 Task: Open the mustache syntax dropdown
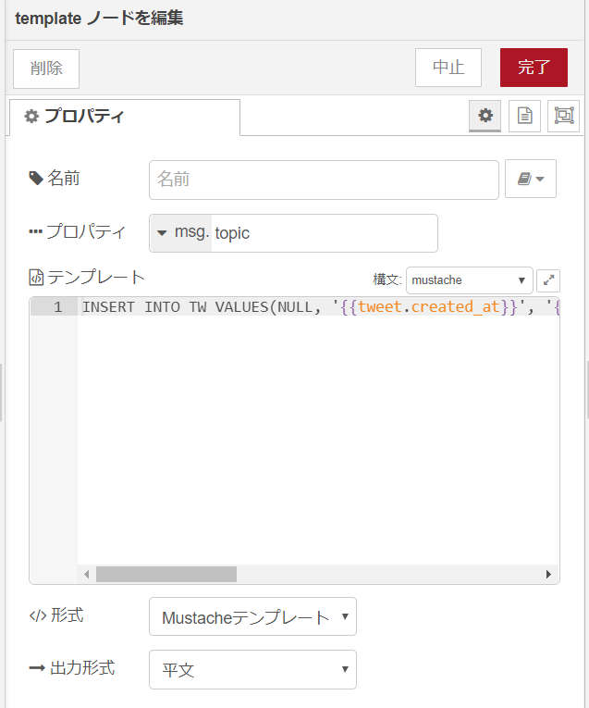[470, 279]
